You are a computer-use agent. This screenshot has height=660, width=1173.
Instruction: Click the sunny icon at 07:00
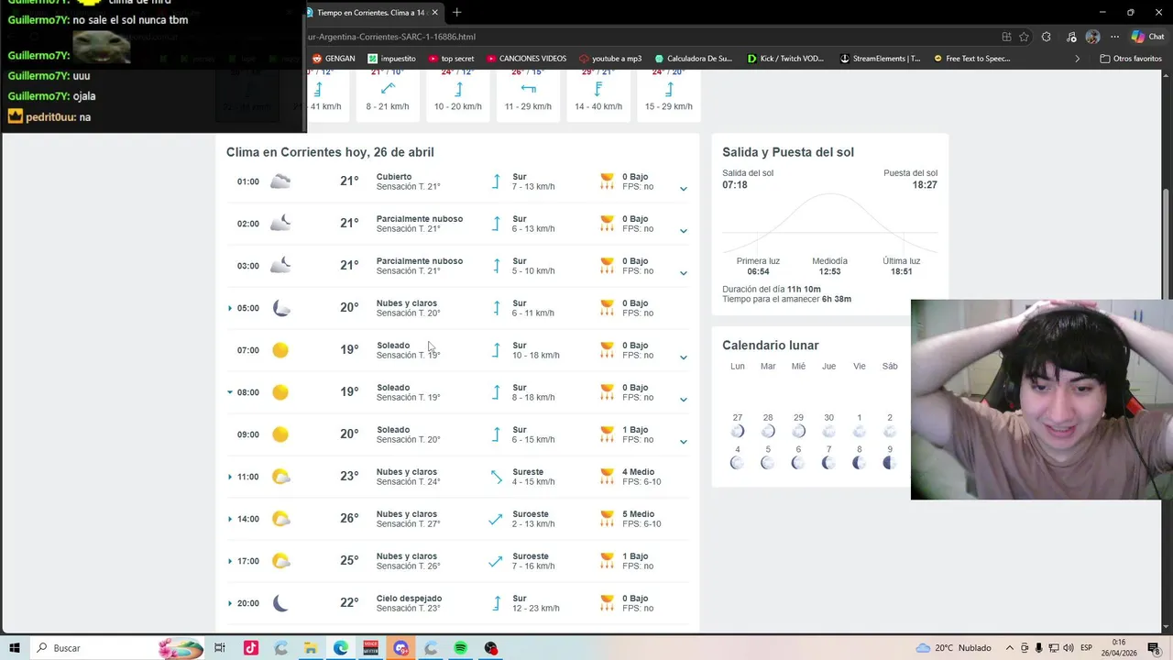(x=280, y=350)
